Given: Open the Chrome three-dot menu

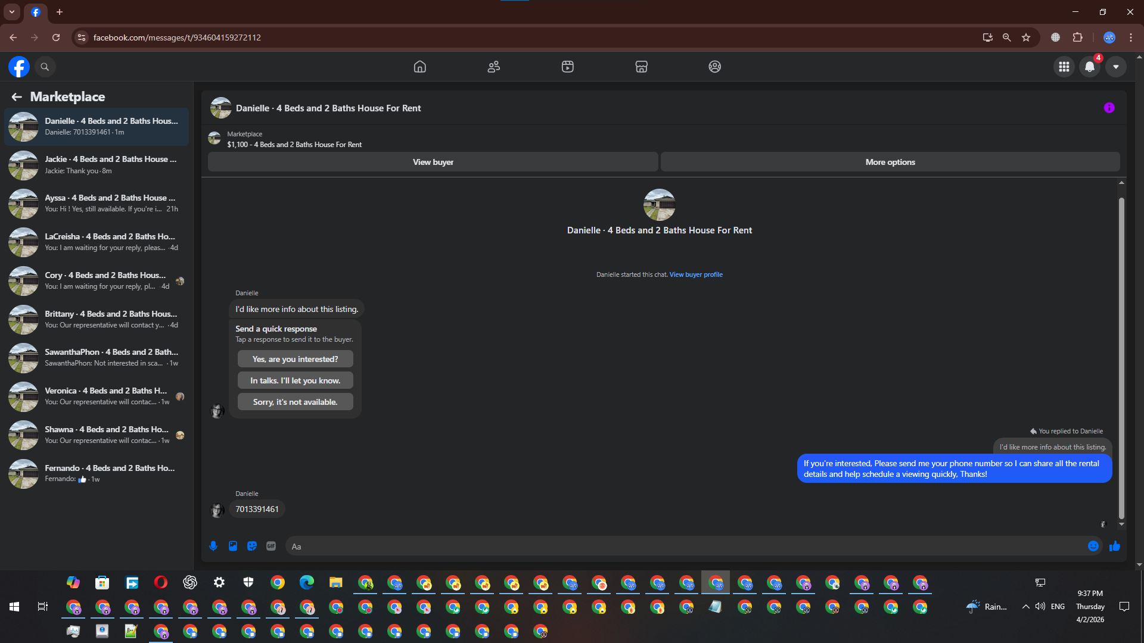Looking at the screenshot, I should (1131, 38).
